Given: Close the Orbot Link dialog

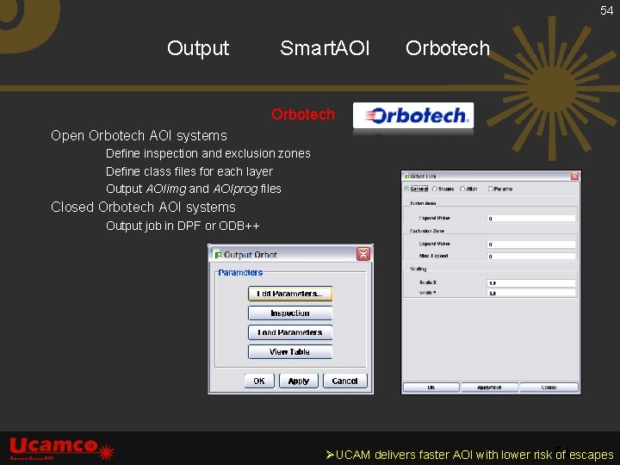Looking at the screenshot, I should point(574,177).
